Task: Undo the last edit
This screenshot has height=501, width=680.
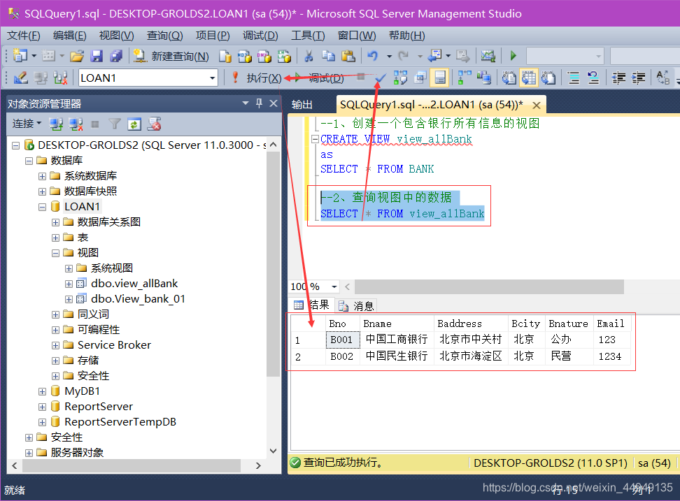Action: 372,56
